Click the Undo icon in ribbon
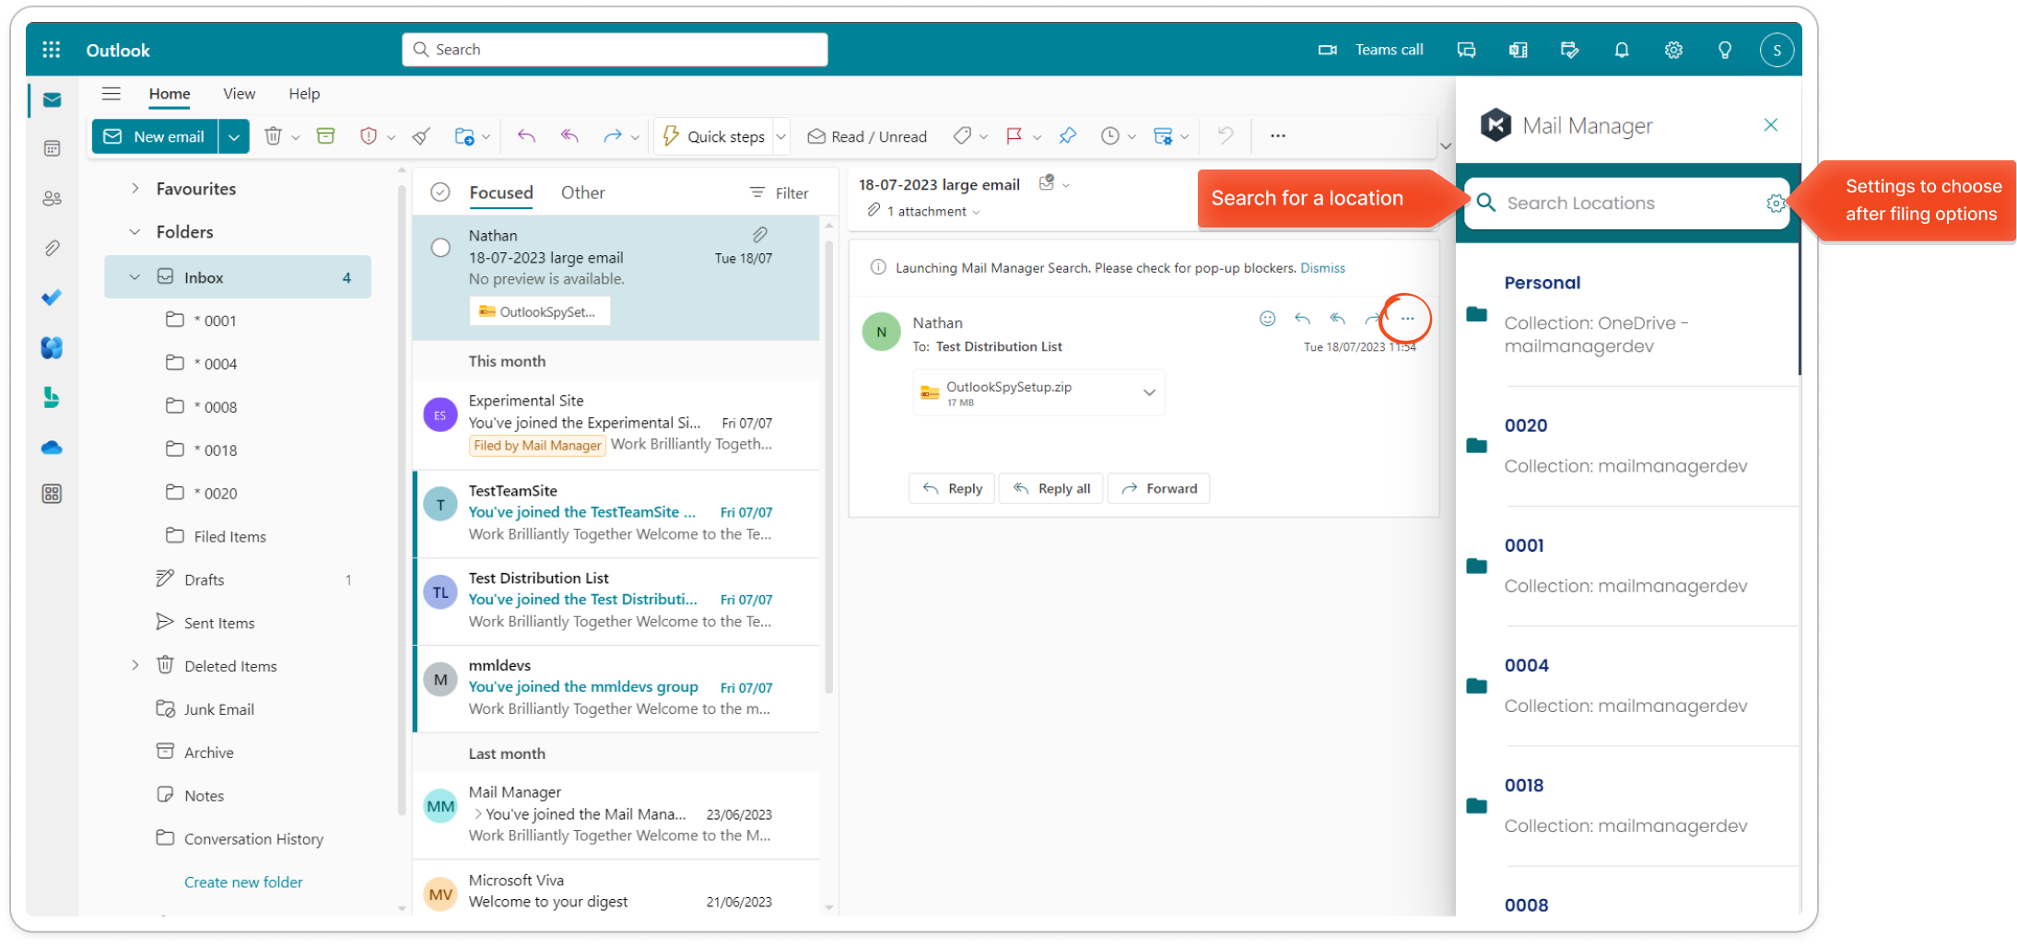Image resolution: width=2017 pixels, height=946 pixels. click(x=1225, y=136)
